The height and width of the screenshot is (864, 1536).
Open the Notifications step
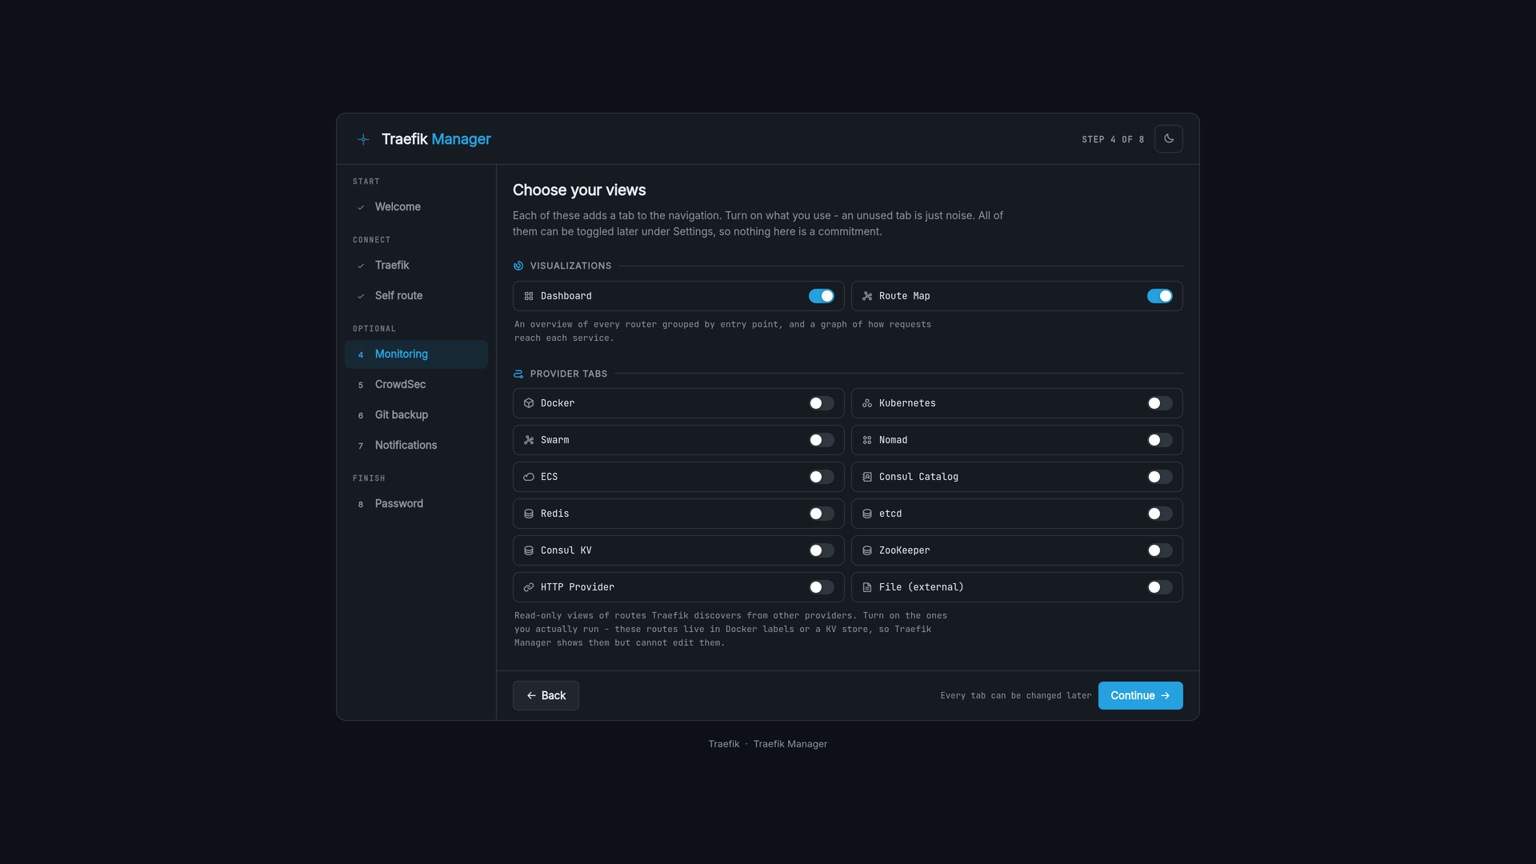pyautogui.click(x=416, y=446)
